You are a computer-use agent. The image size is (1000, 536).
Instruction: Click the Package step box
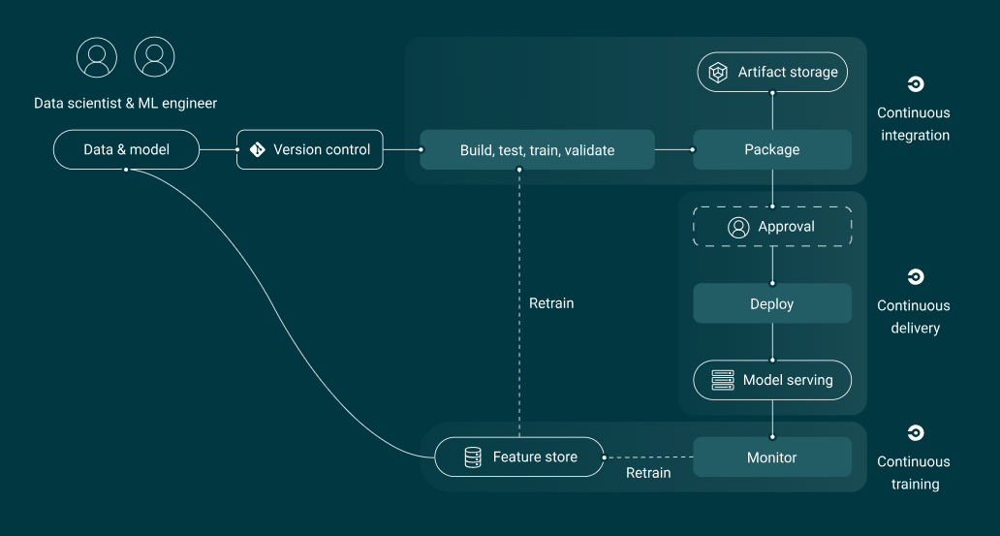pyautogui.click(x=772, y=150)
